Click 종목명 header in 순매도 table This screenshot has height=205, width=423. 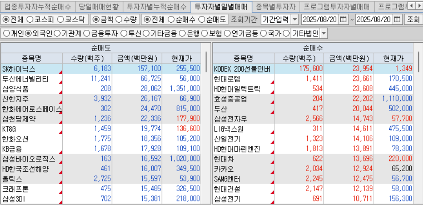[x=32, y=58]
